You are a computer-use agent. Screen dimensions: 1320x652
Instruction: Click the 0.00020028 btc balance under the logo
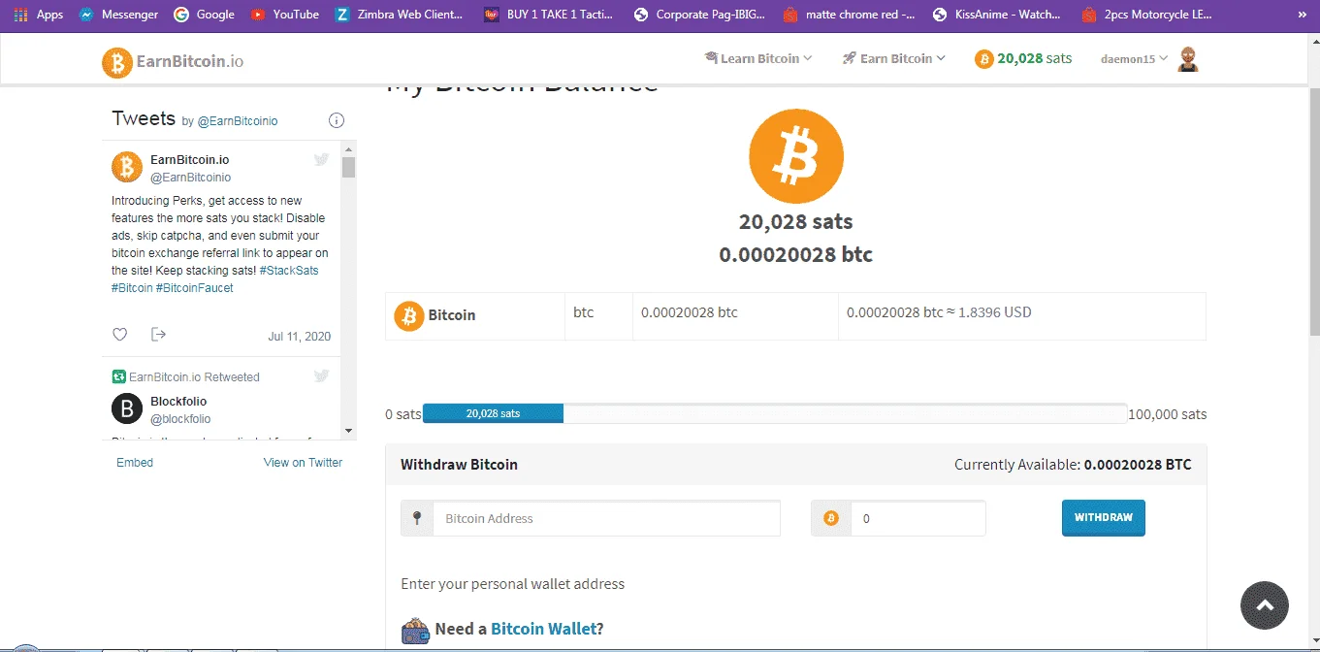pos(795,255)
